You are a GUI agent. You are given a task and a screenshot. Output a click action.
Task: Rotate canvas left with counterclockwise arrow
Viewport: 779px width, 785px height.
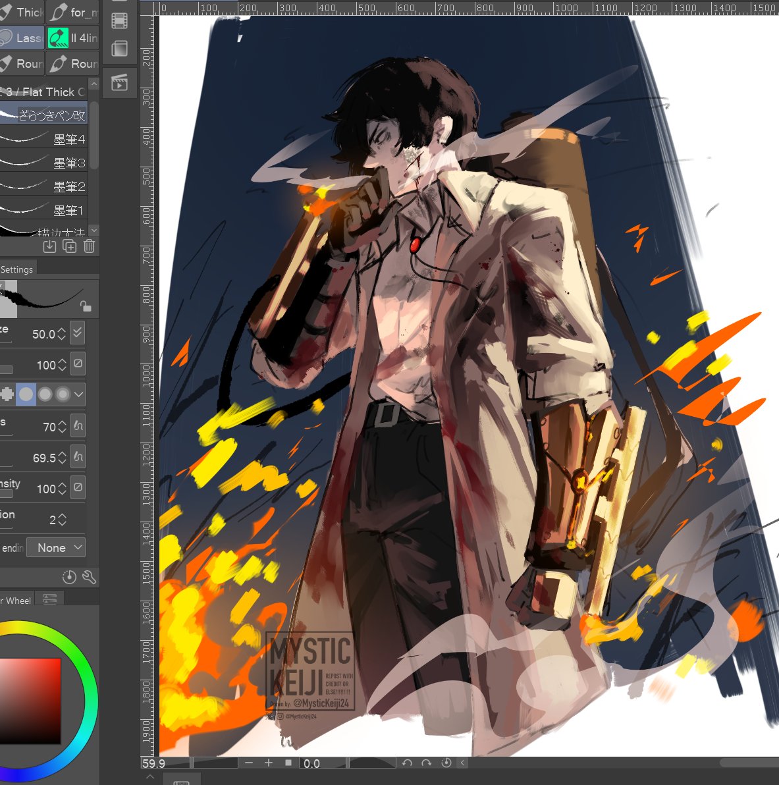click(407, 763)
